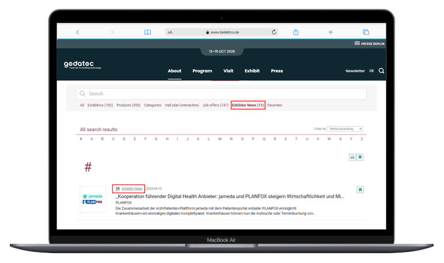Jump to letter P in the index

tap(253, 139)
